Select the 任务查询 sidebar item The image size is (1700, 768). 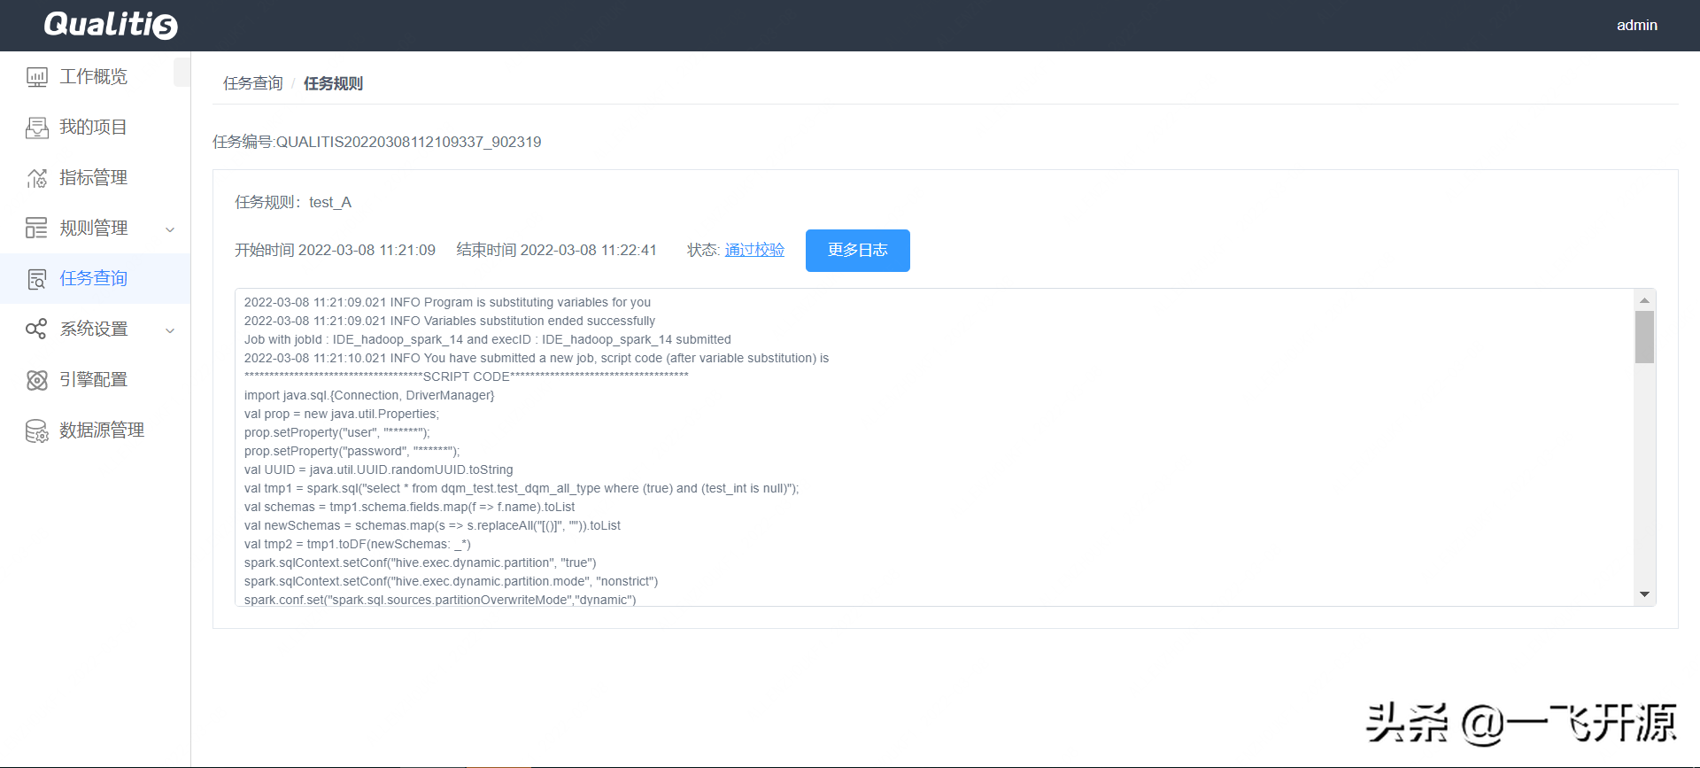(x=95, y=279)
